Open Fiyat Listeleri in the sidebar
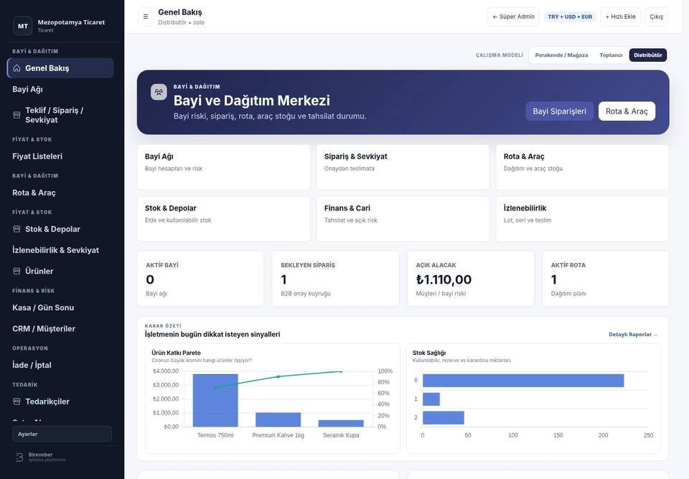Screen dimensions: 689x479 [x=60, y=156]
